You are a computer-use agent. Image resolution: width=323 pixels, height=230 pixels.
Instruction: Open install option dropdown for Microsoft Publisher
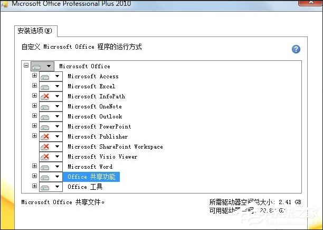click(51, 136)
